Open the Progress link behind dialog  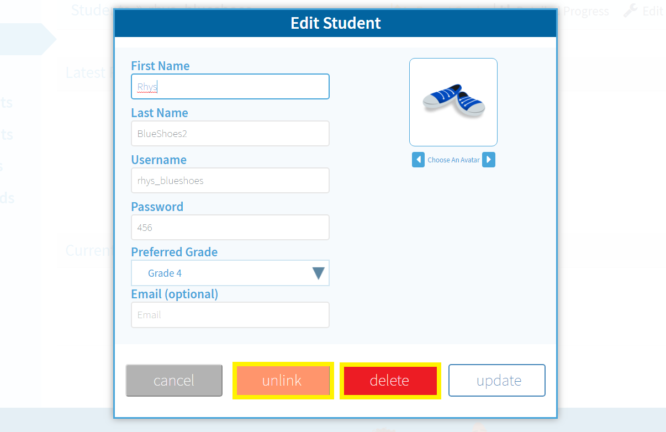pos(586,11)
